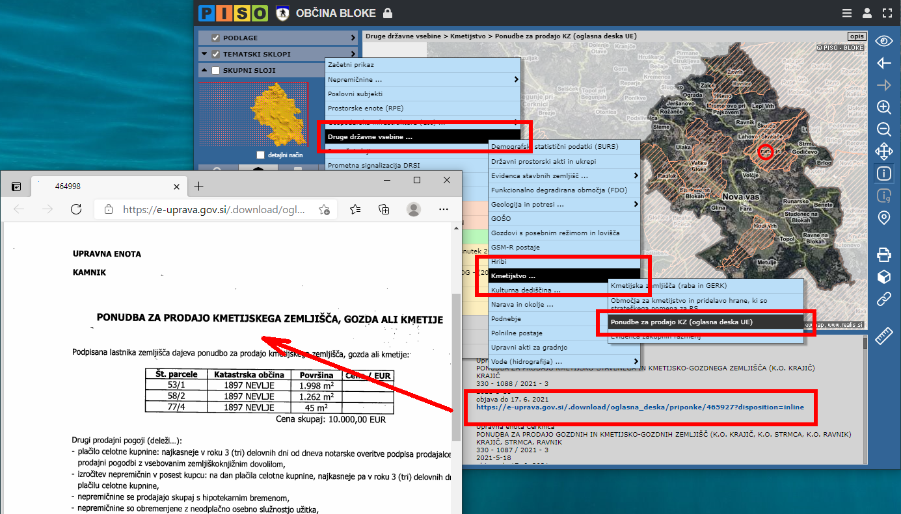Click the location pin icon
The width and height of the screenshot is (901, 514).
click(x=883, y=218)
